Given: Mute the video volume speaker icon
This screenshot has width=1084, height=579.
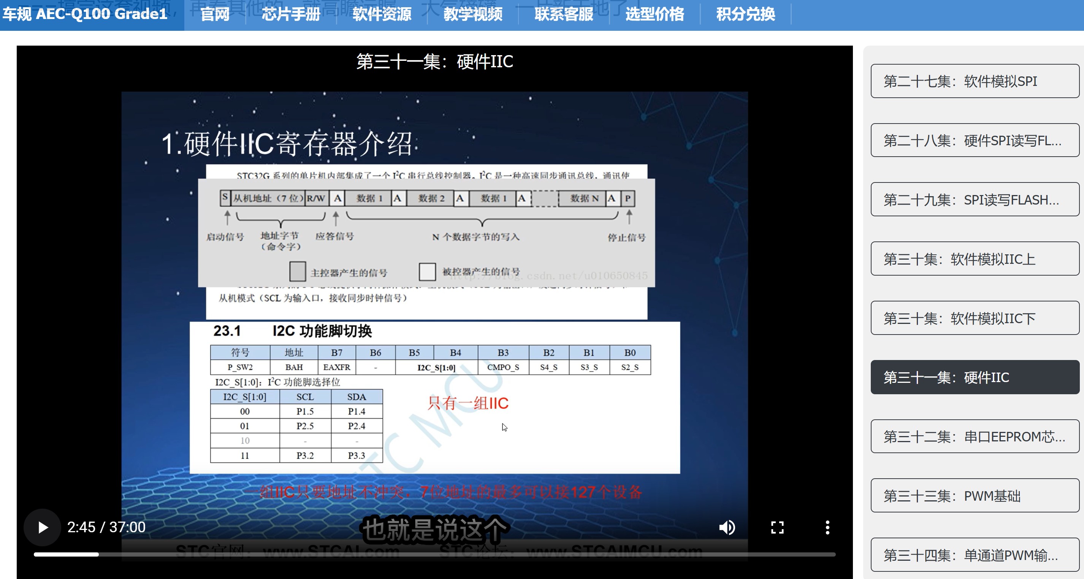Looking at the screenshot, I should click(727, 527).
